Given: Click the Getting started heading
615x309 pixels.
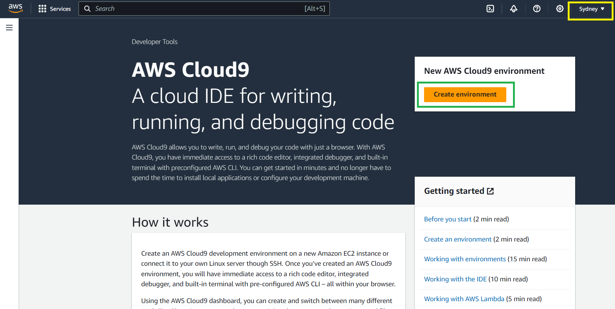Looking at the screenshot, I should point(454,191).
